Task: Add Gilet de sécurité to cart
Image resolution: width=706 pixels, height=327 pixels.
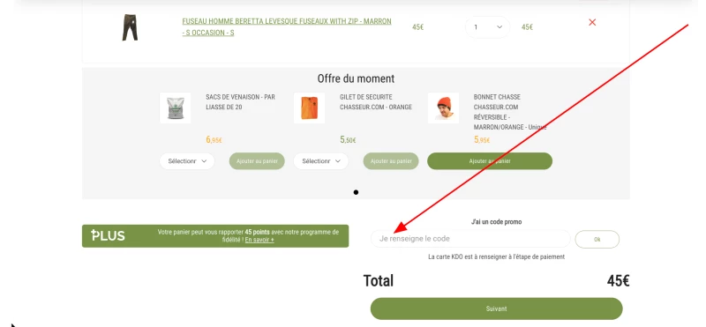Action: (391, 161)
